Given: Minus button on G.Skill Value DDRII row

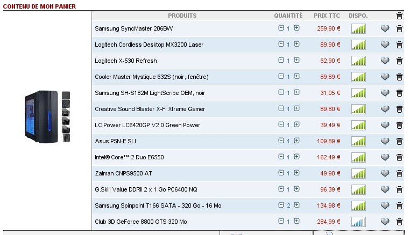Looking at the screenshot, I should click(281, 189).
